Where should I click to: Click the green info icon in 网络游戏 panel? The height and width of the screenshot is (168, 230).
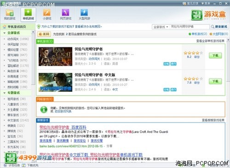tap(44, 109)
